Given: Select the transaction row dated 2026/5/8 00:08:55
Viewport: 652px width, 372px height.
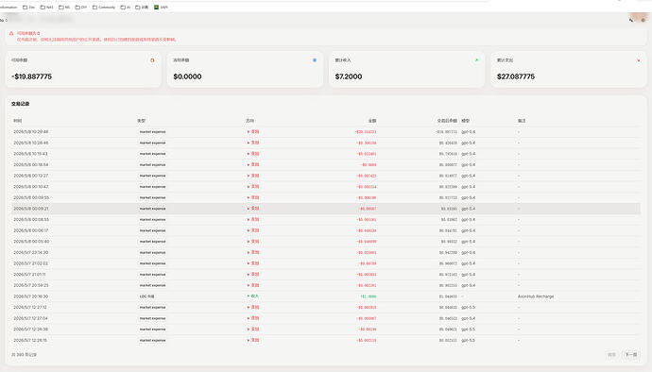Looking at the screenshot, I should [326, 219].
